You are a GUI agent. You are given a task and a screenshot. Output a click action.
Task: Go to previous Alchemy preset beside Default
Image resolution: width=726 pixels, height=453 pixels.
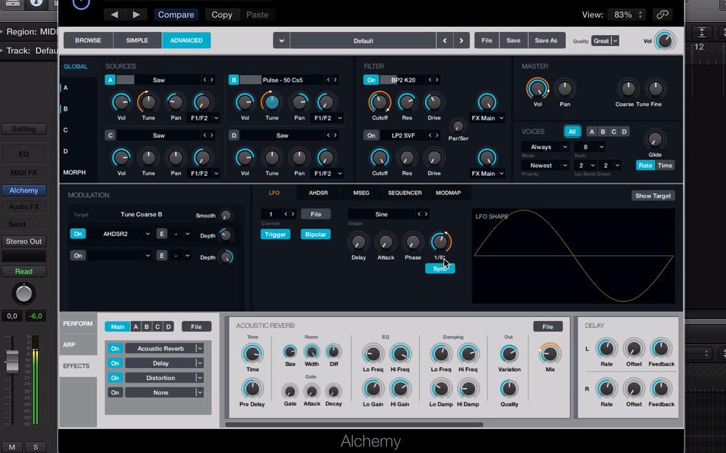(444, 41)
